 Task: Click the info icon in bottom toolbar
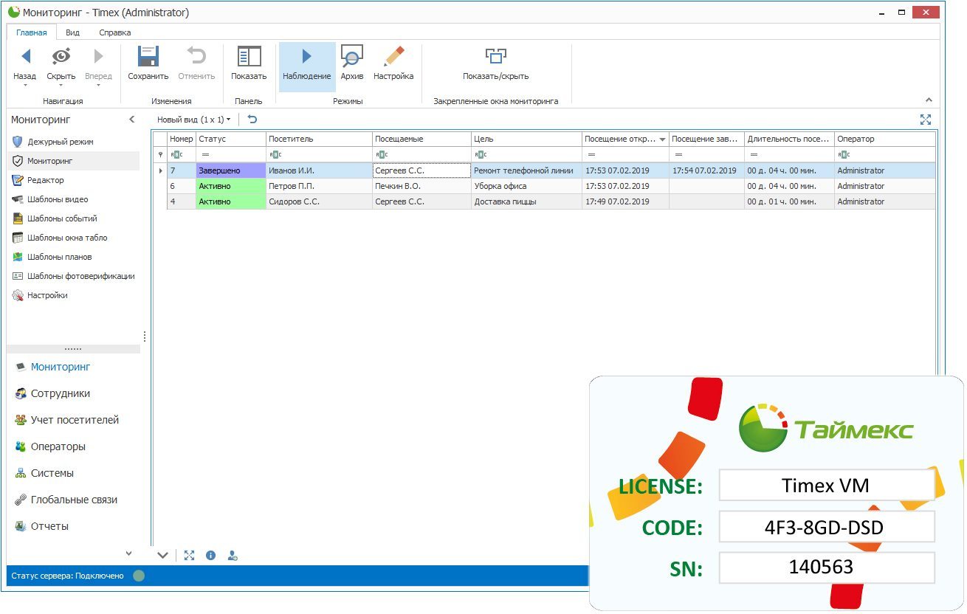211,556
